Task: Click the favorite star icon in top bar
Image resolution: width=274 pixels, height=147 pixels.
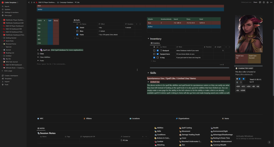Action: pos(267,2)
